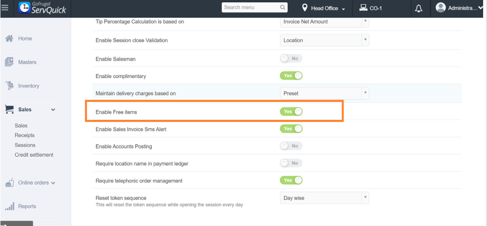Click the GoFrugal ServQuick logo
Screen dimensions: 487x226
[42, 8]
